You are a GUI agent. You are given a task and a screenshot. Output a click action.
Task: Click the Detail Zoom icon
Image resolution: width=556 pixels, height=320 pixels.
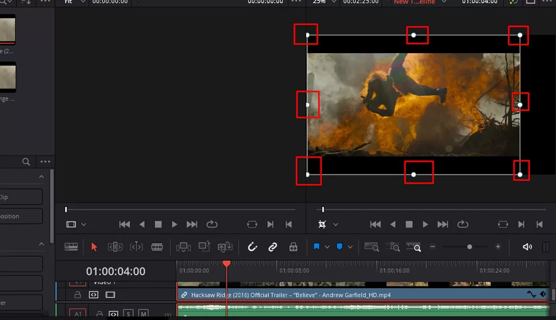[393, 247]
